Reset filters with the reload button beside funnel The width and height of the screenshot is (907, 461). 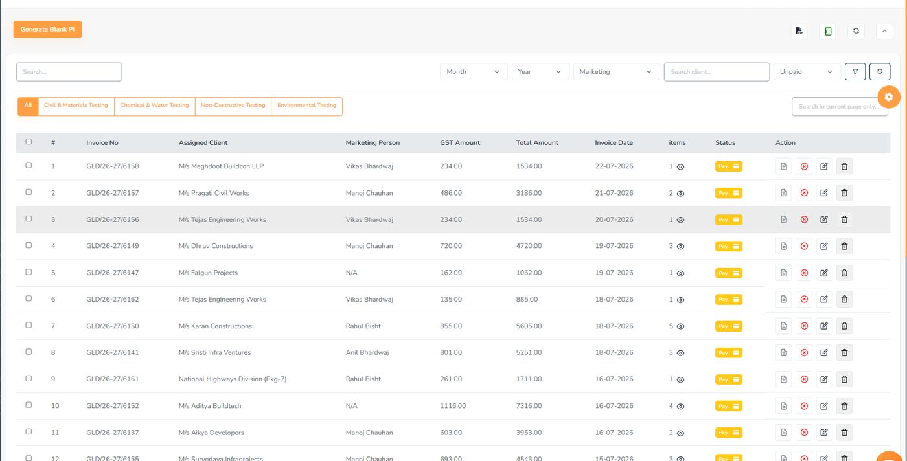(880, 72)
